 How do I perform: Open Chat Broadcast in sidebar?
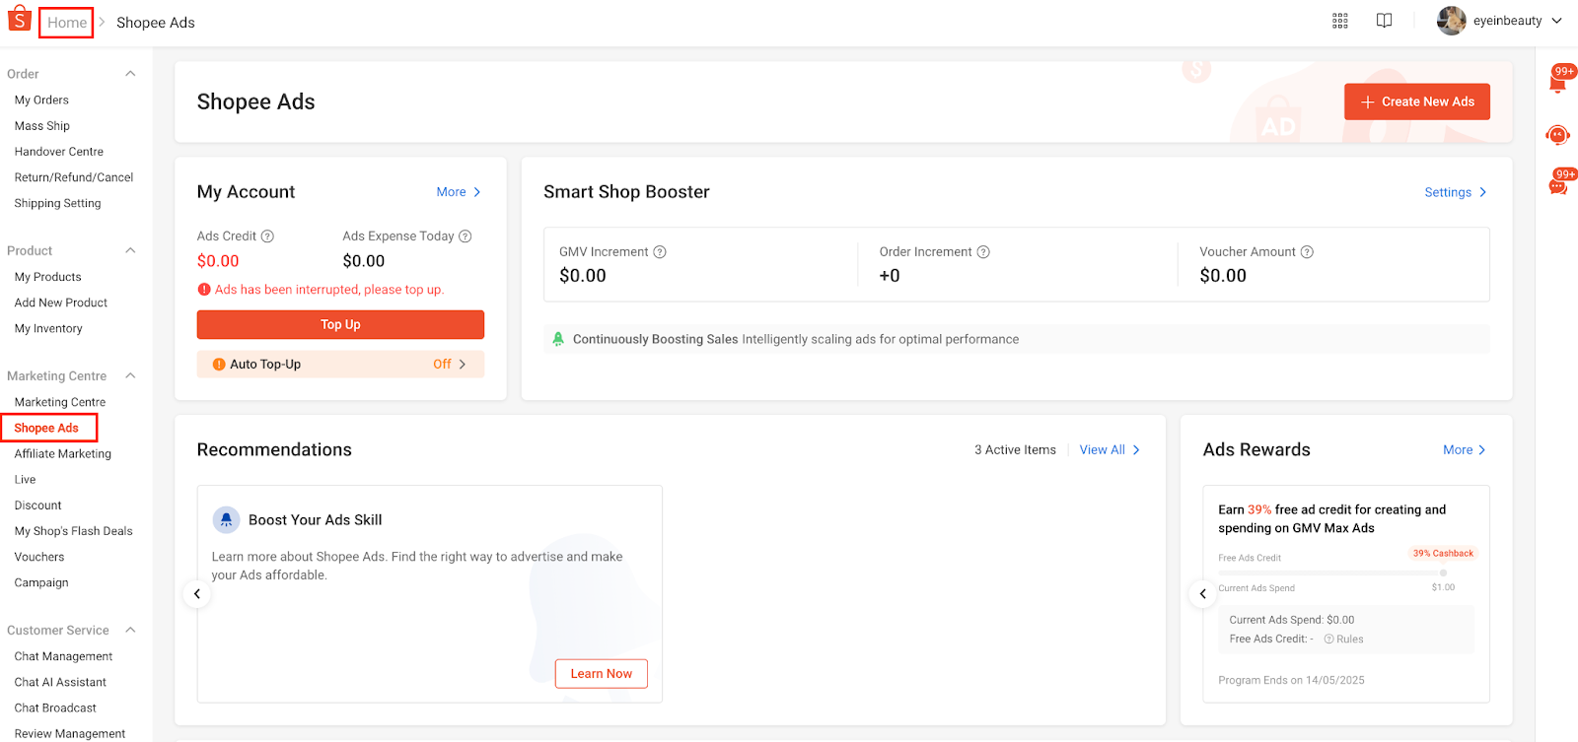click(55, 708)
